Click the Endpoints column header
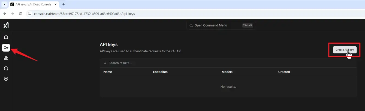This screenshot has width=365, height=111. 160,72
